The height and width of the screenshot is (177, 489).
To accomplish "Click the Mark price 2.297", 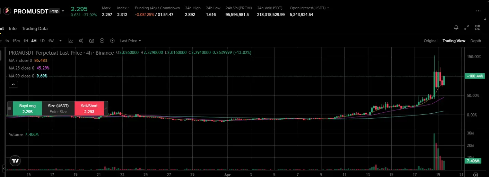I will [x=107, y=15].
